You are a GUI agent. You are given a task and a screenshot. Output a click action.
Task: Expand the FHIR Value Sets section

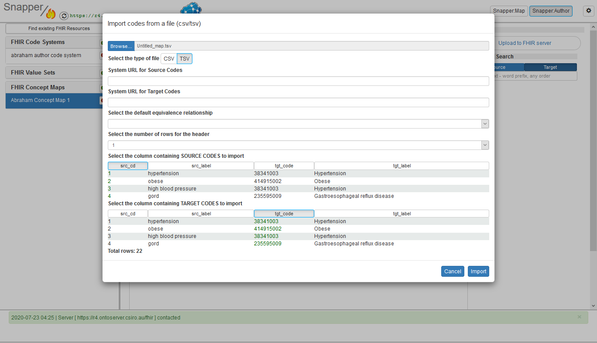click(x=33, y=73)
